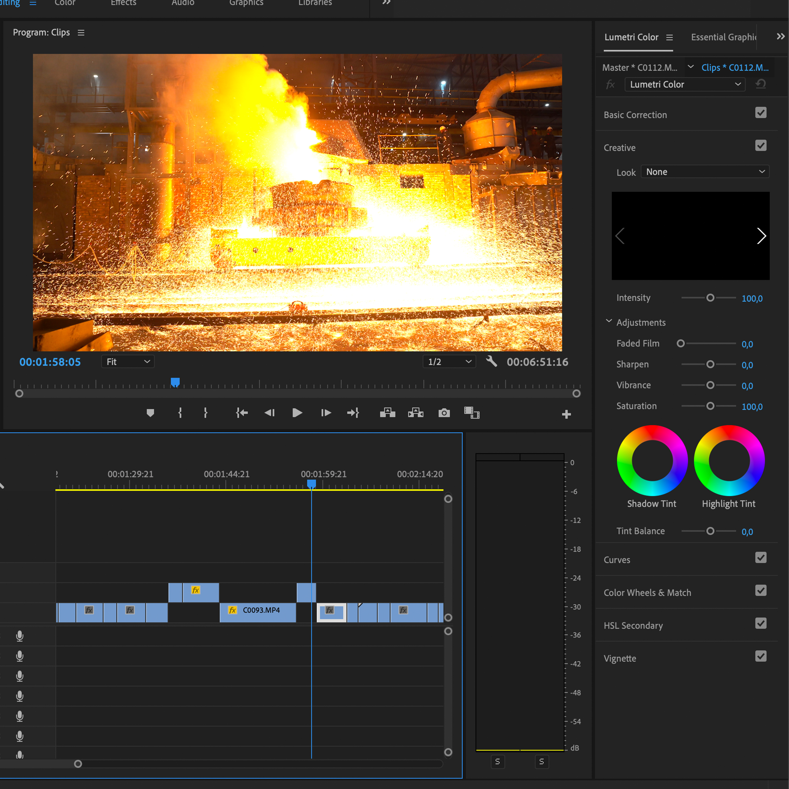Viewport: 789px width, 789px height.
Task: Disable the Basic Correction checkbox
Action: tap(760, 113)
